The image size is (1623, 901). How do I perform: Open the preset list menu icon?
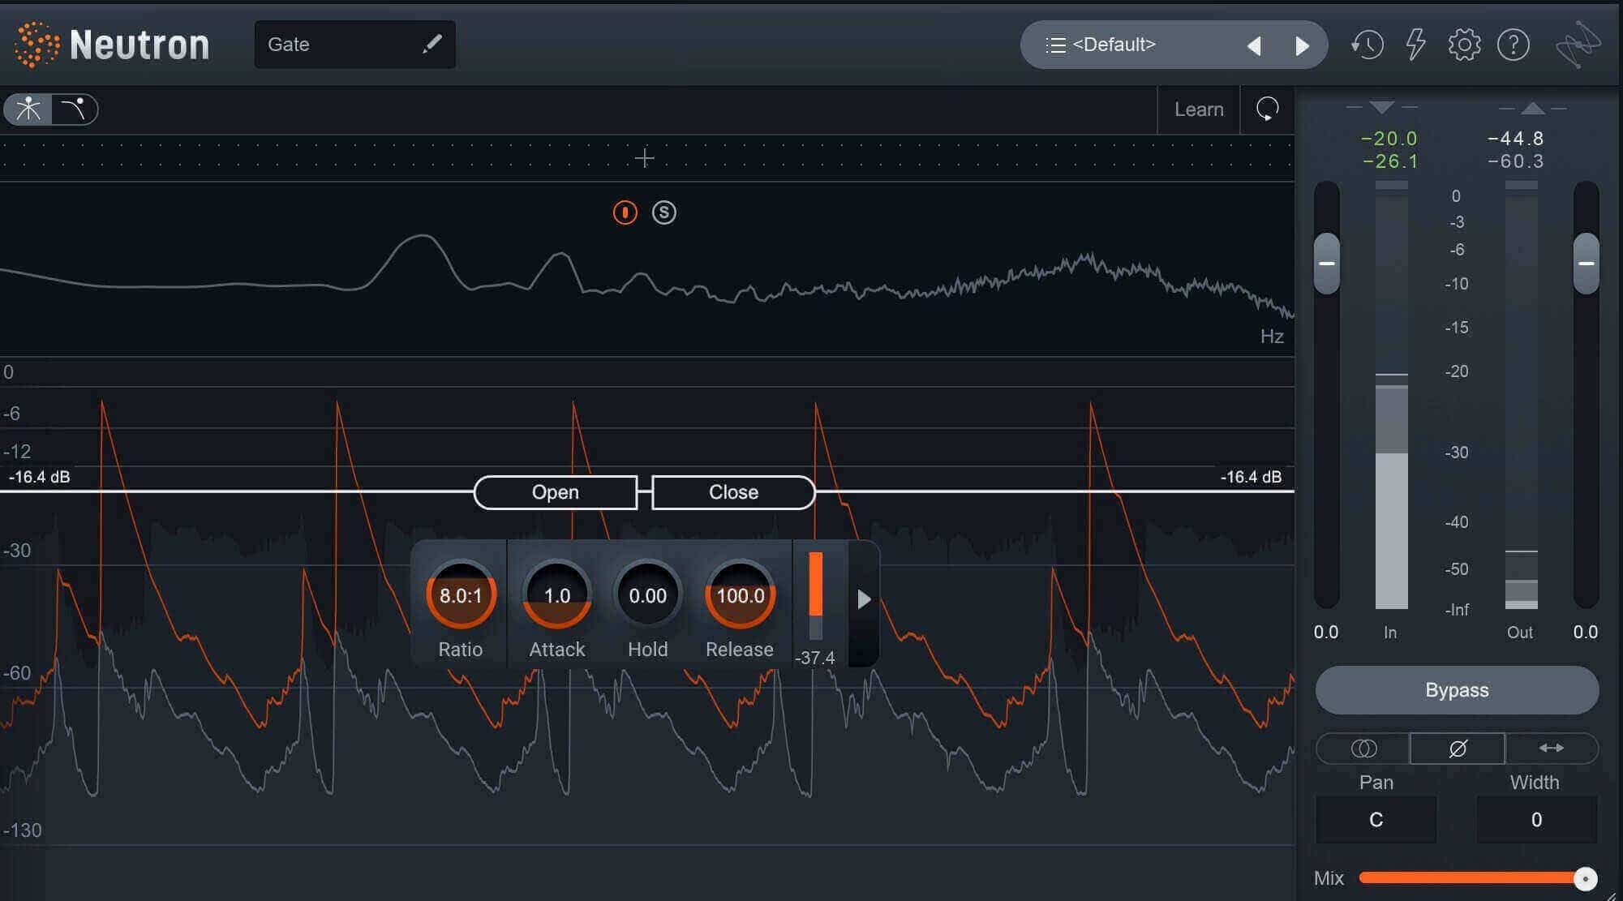(x=1055, y=45)
